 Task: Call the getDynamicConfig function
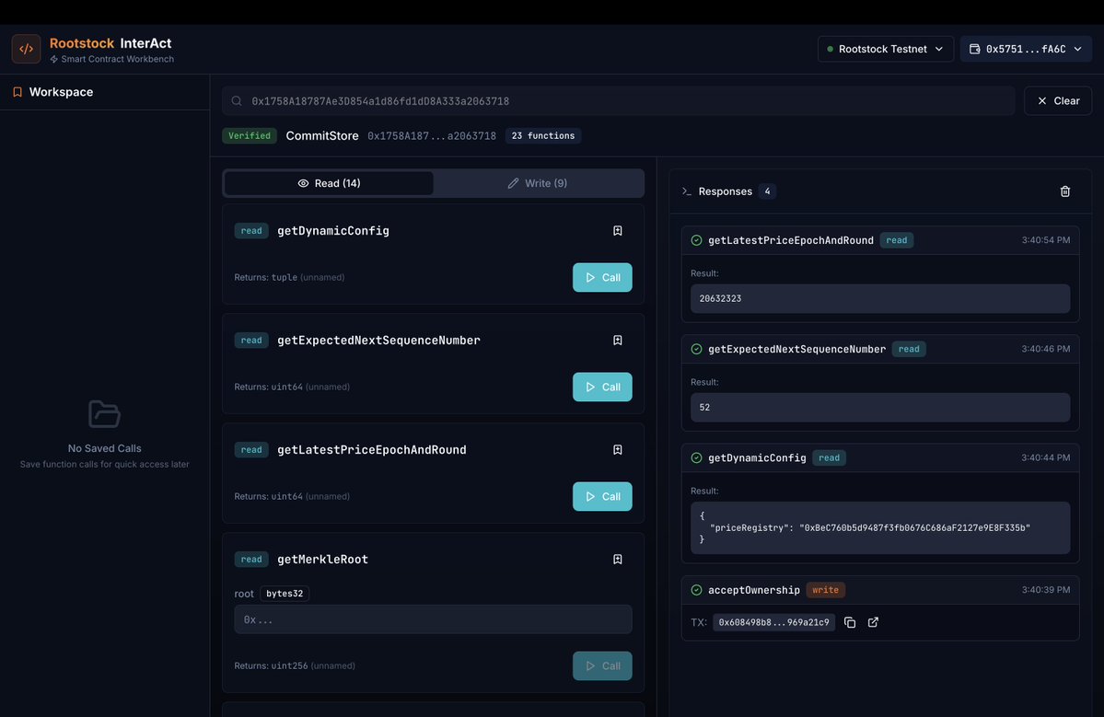click(602, 277)
